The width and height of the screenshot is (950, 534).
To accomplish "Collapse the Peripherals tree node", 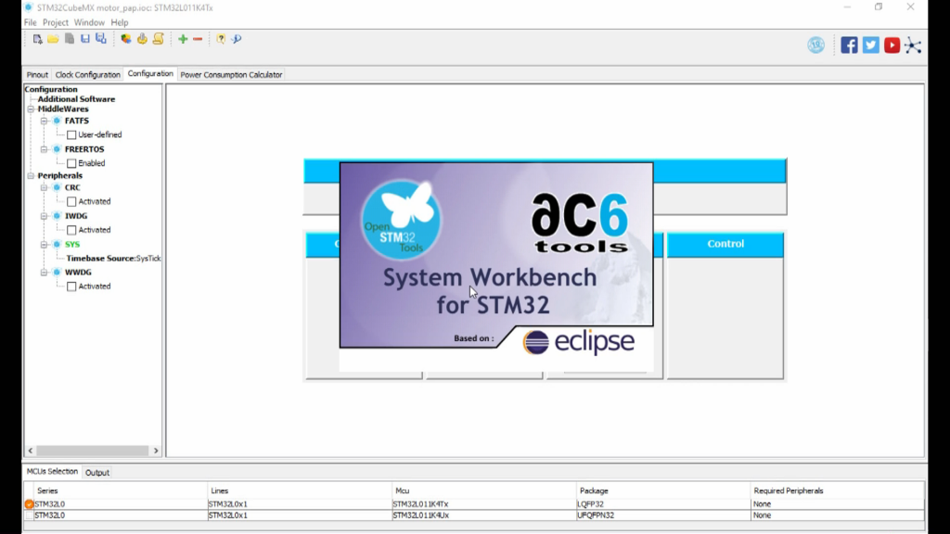I will (31, 176).
